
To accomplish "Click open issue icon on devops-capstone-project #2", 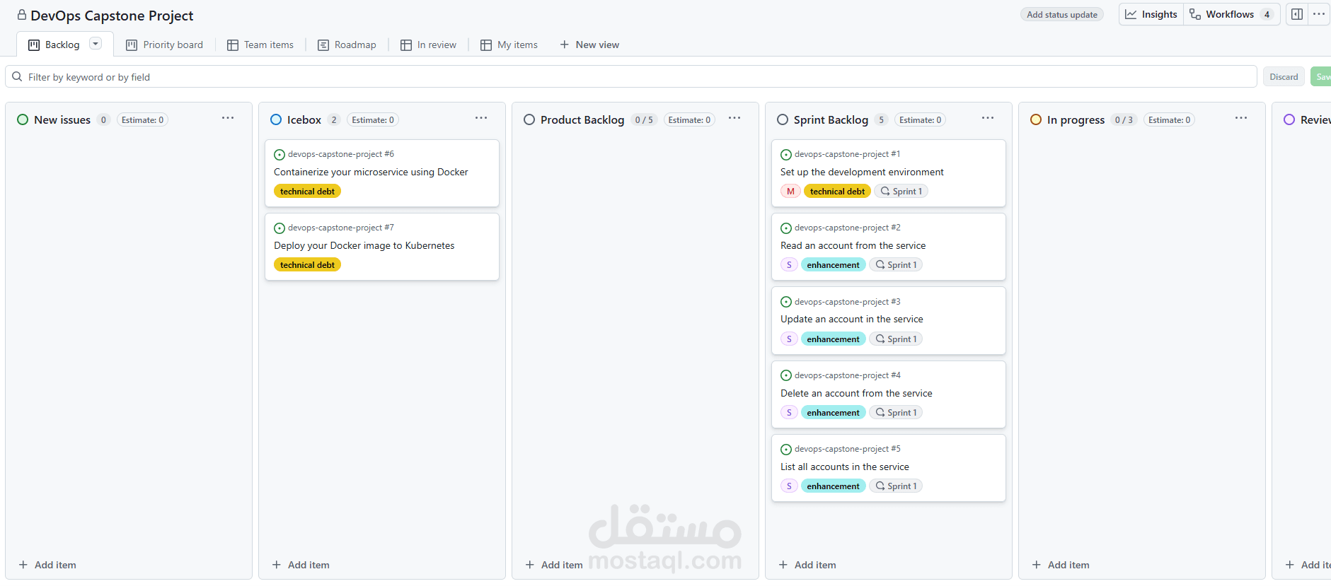I will click(x=786, y=228).
